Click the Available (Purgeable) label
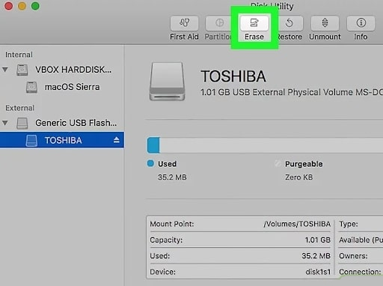 point(361,240)
